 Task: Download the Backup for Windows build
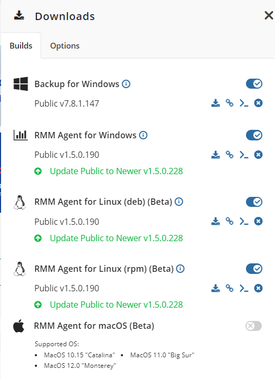(x=215, y=103)
